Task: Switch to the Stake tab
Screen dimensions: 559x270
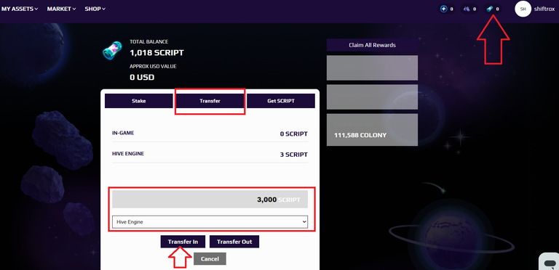Action: [139, 101]
